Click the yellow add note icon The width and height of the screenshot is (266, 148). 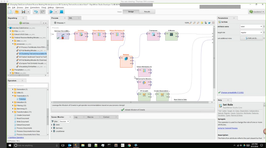click(202, 23)
